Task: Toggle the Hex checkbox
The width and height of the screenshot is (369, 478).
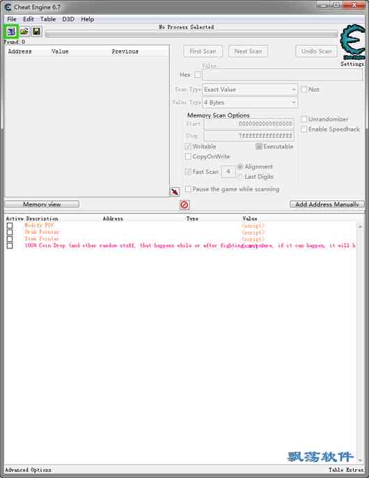Action: [x=198, y=74]
